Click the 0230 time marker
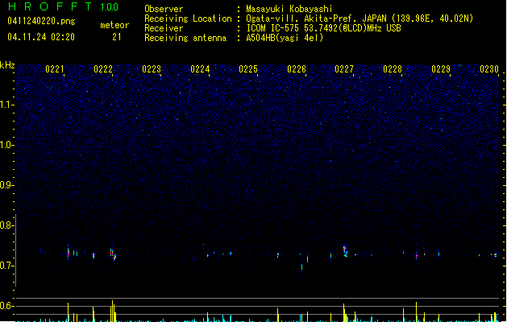 tap(489, 69)
